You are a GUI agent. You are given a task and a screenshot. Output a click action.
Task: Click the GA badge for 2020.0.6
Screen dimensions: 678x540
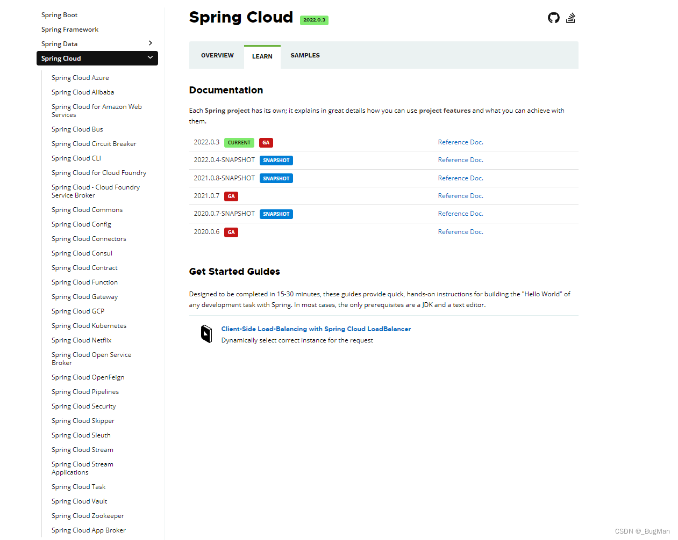231,232
